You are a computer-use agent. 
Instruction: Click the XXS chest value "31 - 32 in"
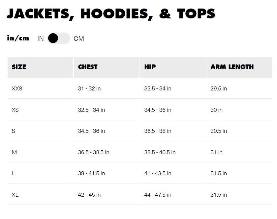tap(89, 88)
